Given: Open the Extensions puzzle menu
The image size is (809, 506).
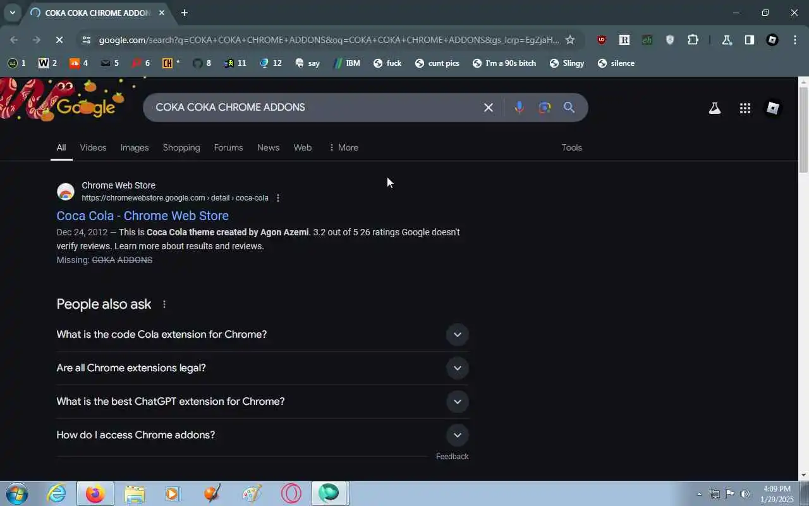Looking at the screenshot, I should (693, 40).
